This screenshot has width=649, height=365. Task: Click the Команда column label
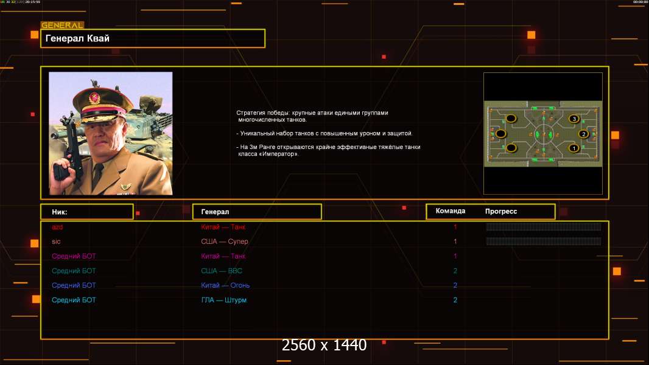tap(451, 211)
